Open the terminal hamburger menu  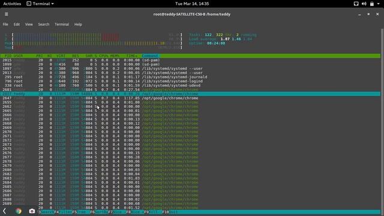pyautogui.click(x=7, y=14)
